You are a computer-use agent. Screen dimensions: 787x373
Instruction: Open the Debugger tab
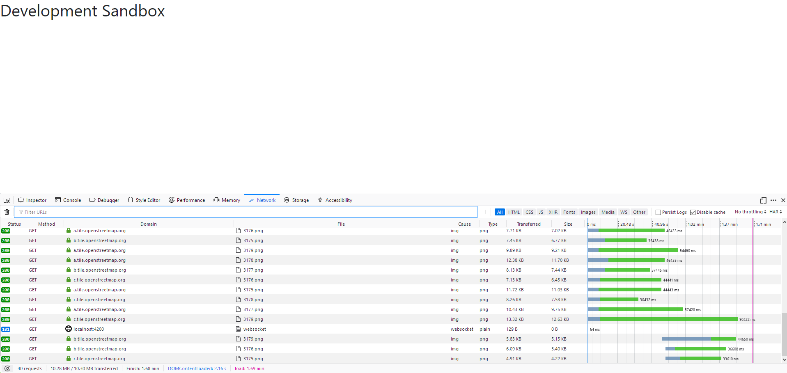104,200
